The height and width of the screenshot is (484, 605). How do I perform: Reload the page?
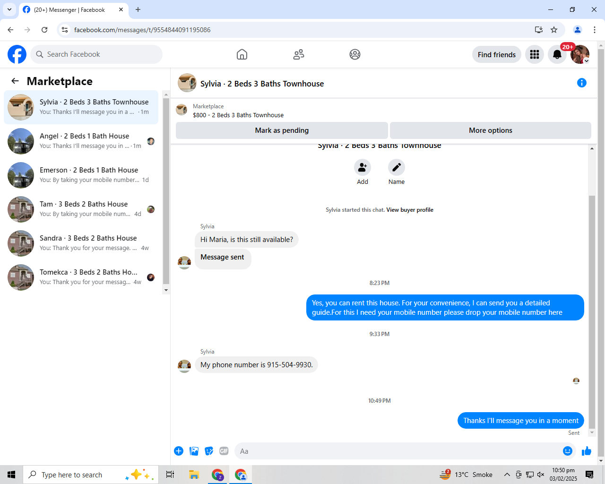[44, 30]
